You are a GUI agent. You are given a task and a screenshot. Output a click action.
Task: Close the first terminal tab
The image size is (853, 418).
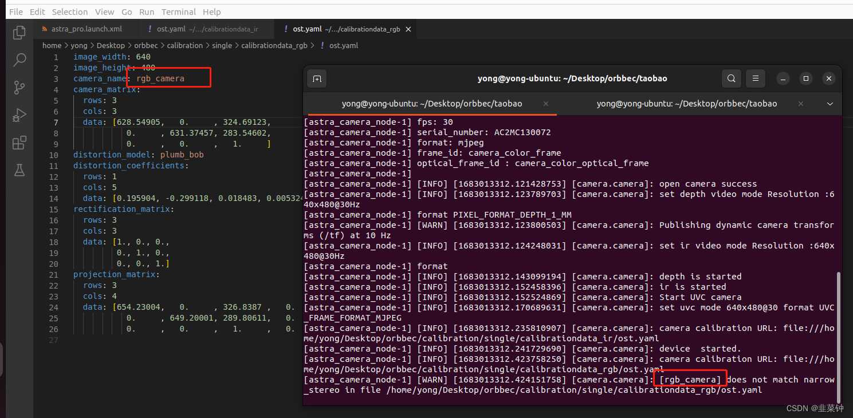pos(546,104)
